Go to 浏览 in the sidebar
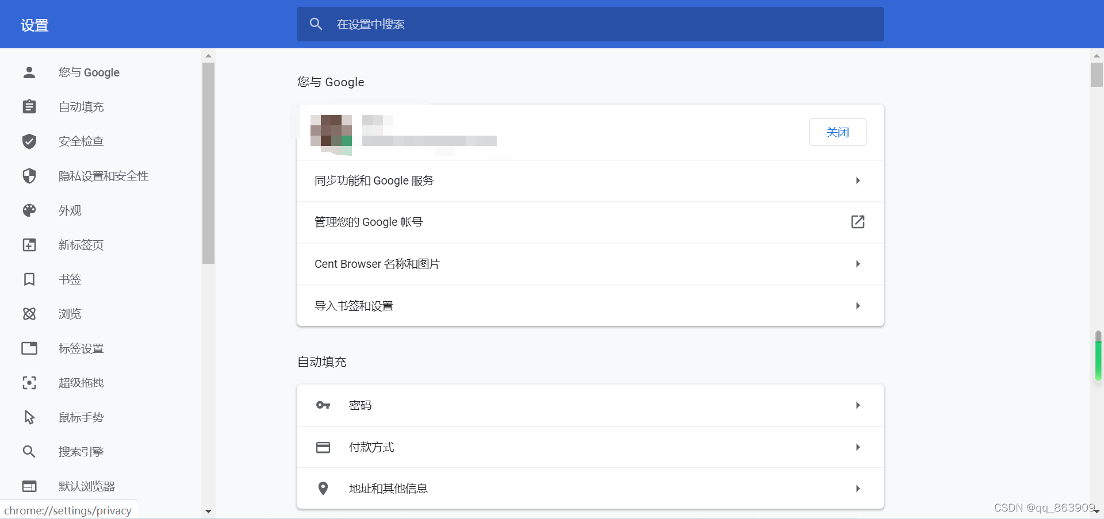 coord(70,314)
